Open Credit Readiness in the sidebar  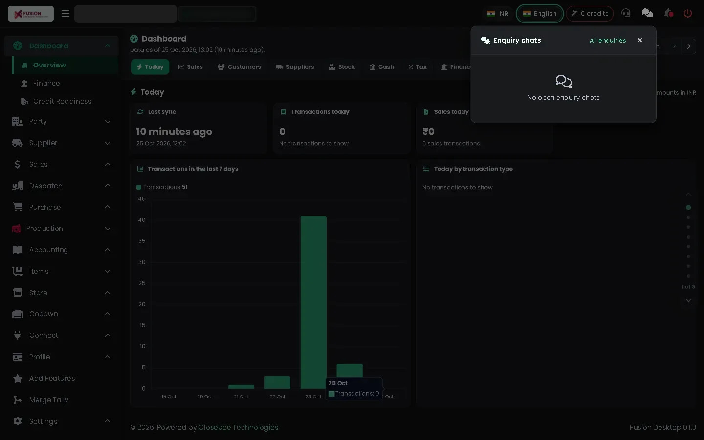pos(62,101)
